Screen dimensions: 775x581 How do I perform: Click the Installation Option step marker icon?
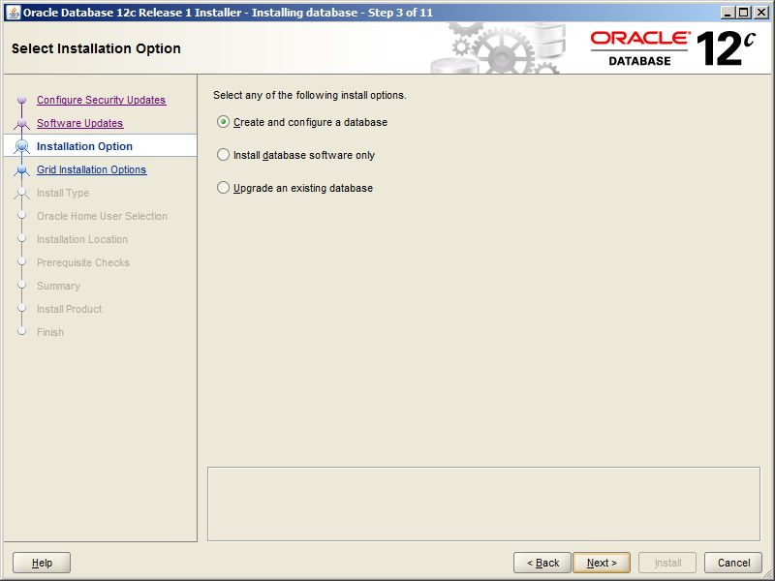pyautogui.click(x=21, y=146)
